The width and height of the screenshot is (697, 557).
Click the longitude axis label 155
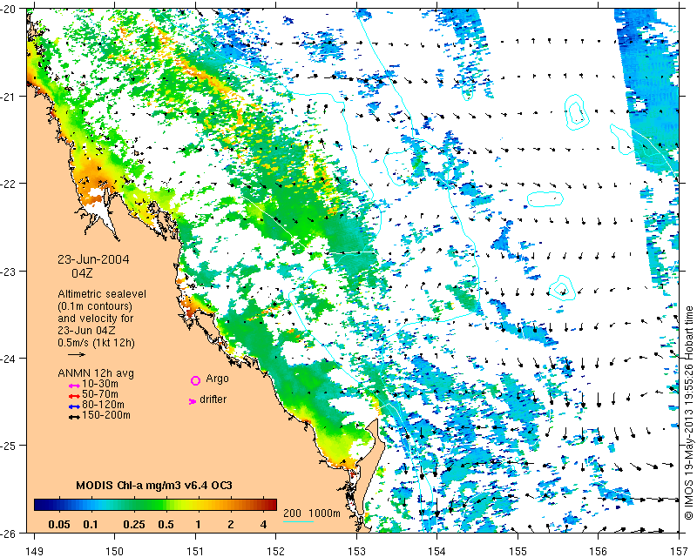click(x=518, y=551)
